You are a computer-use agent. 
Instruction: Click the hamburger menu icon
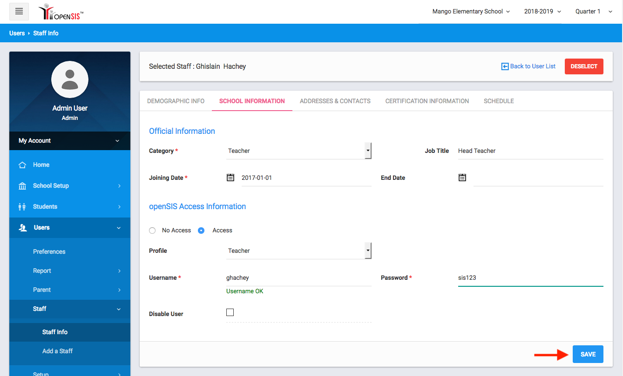(19, 12)
